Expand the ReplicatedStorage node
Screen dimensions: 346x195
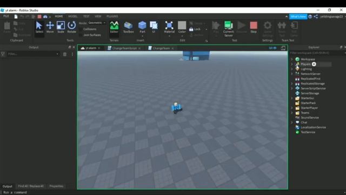click(292, 83)
